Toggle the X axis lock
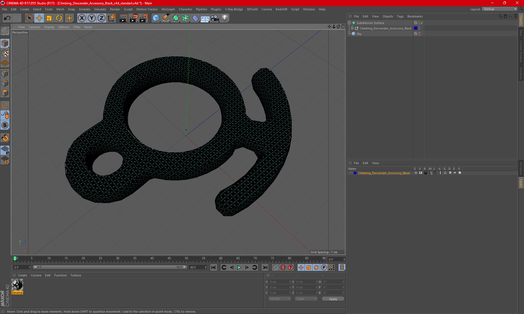 click(x=82, y=18)
